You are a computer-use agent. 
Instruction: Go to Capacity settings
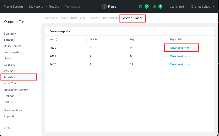point(9,65)
